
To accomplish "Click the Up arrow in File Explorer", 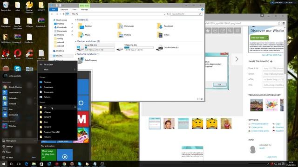I will point(63,14).
